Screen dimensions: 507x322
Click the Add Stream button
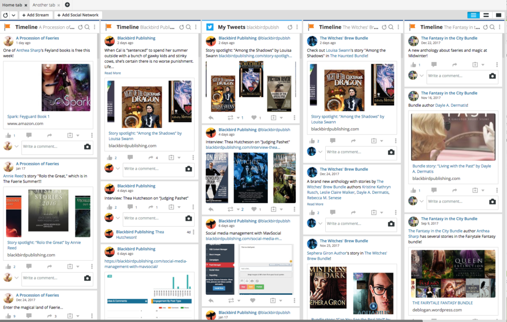click(35, 15)
